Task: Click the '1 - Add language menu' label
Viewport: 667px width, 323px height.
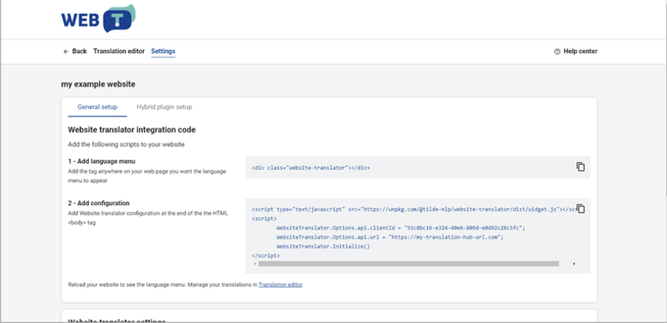Action: click(101, 161)
